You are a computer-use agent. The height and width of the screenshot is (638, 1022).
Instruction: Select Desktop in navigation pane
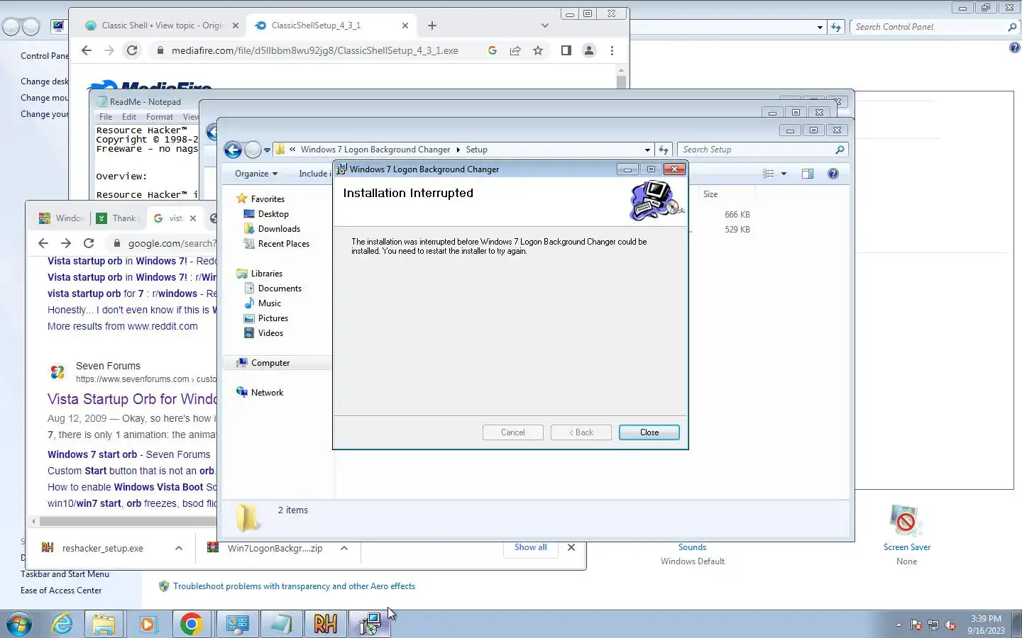pos(273,214)
